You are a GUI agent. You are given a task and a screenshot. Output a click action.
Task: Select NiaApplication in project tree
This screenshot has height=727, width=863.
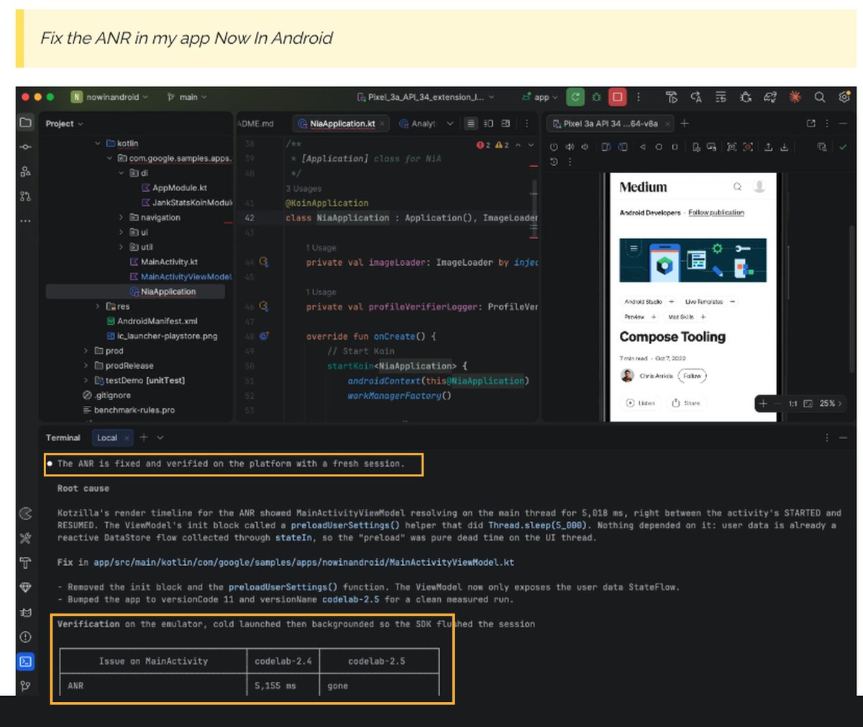(135, 292)
